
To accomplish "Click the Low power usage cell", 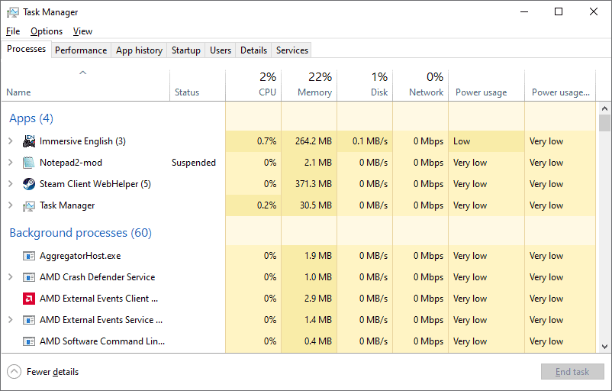I will click(487, 141).
